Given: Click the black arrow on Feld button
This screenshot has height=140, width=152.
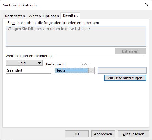Looking at the screenshot, I should click(x=40, y=63).
